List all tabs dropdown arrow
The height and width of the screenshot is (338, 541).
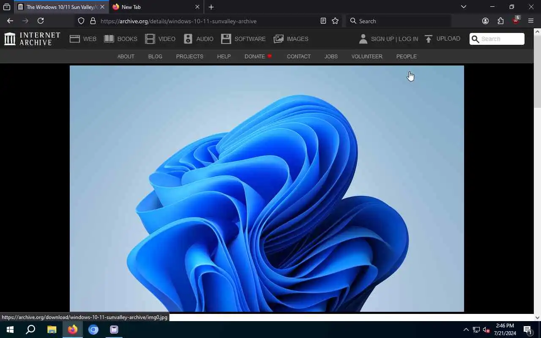[x=464, y=7]
